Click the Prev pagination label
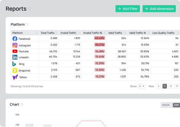The height and width of the screenshot is (127, 180). [x=151, y=86]
